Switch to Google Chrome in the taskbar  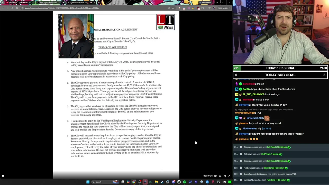[134, 182]
